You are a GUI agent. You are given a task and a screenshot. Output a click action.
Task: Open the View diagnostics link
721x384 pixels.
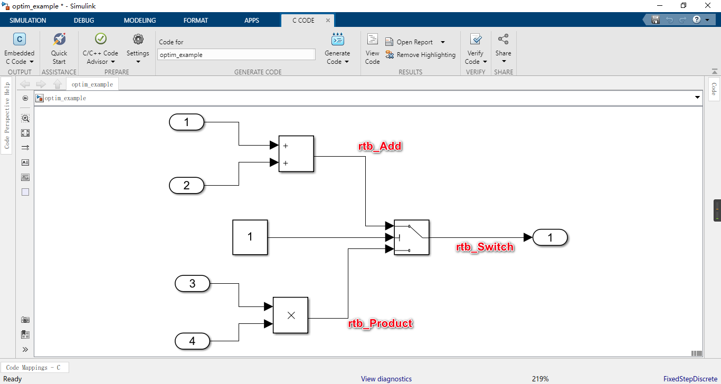(386, 379)
